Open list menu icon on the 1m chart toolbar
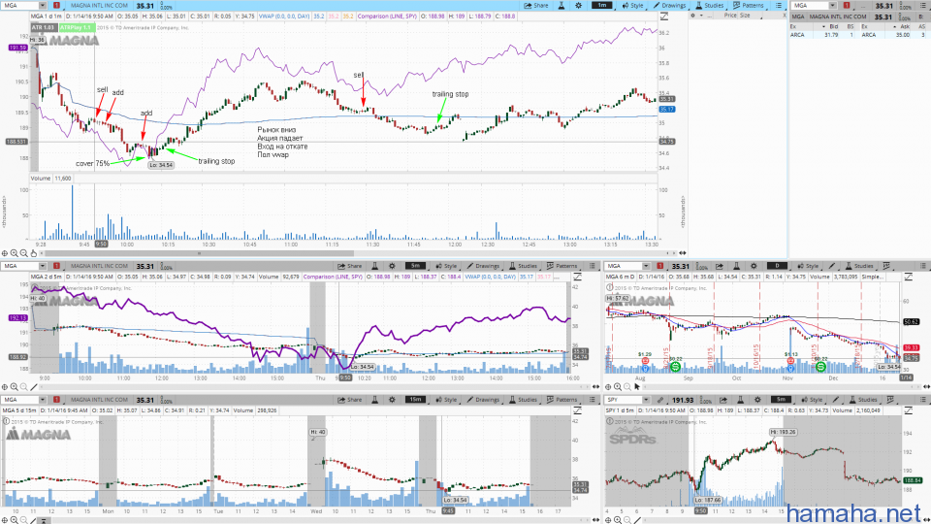Viewport: 931px width, 524px height. click(x=779, y=6)
